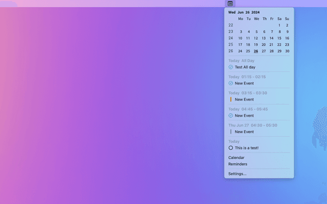Select June 27 in the calendar grid
This screenshot has height=204, width=327.
(x=264, y=51)
